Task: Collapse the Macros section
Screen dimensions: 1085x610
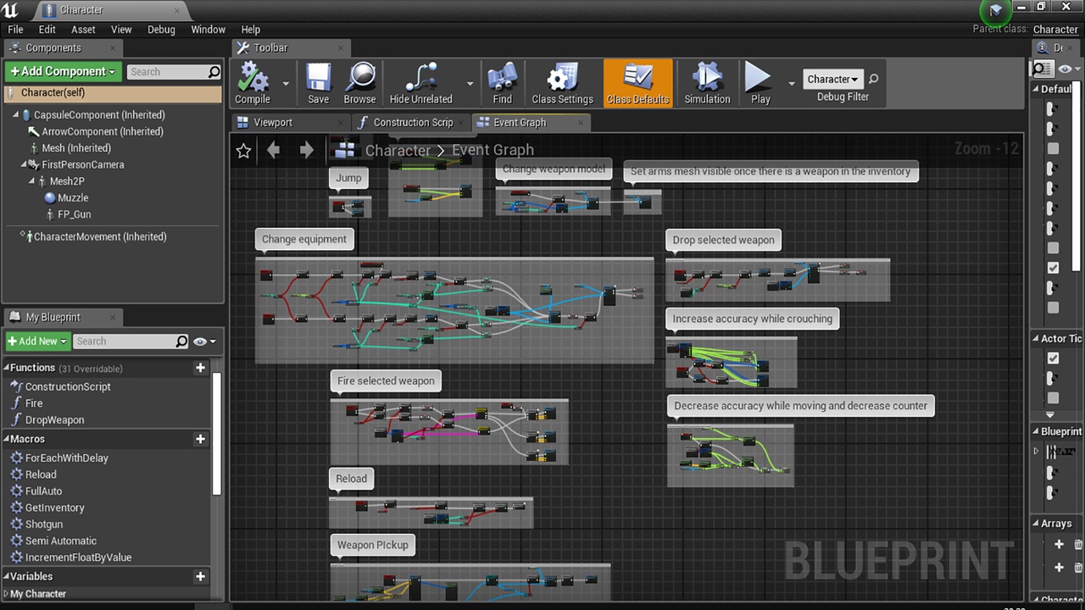Action: coord(7,439)
